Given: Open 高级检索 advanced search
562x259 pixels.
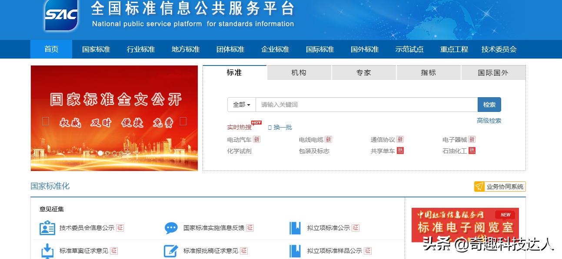Looking at the screenshot, I should pyautogui.click(x=489, y=120).
